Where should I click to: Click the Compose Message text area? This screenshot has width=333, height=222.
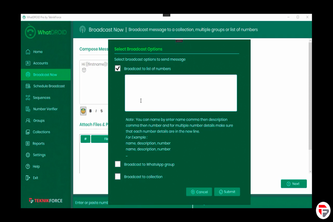pyautogui.click(x=94, y=82)
